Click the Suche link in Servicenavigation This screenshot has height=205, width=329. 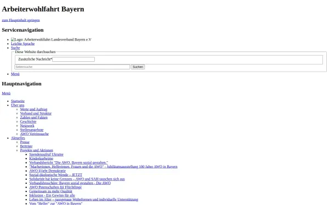coord(15,48)
